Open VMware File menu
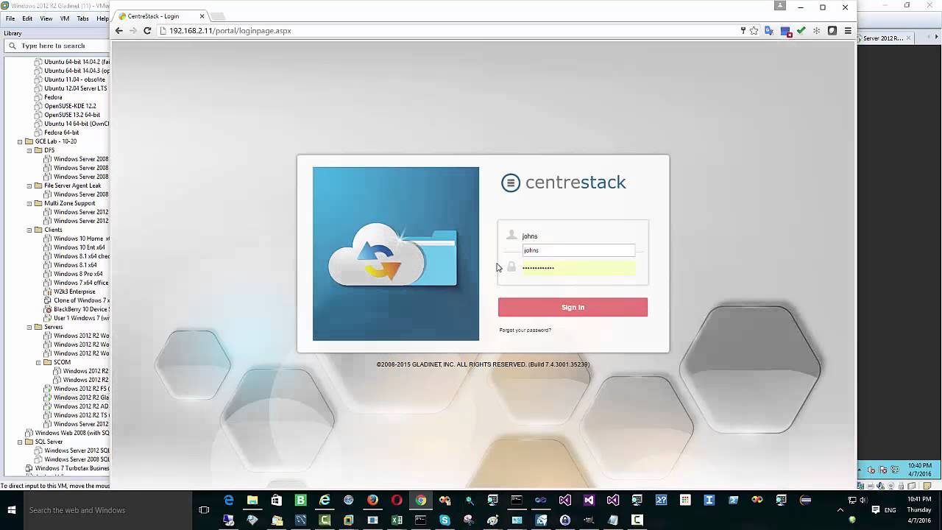The height and width of the screenshot is (530, 942). [x=10, y=18]
